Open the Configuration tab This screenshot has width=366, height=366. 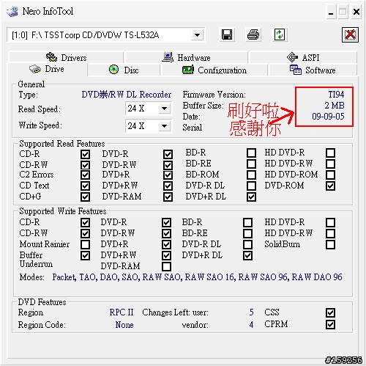(x=214, y=70)
